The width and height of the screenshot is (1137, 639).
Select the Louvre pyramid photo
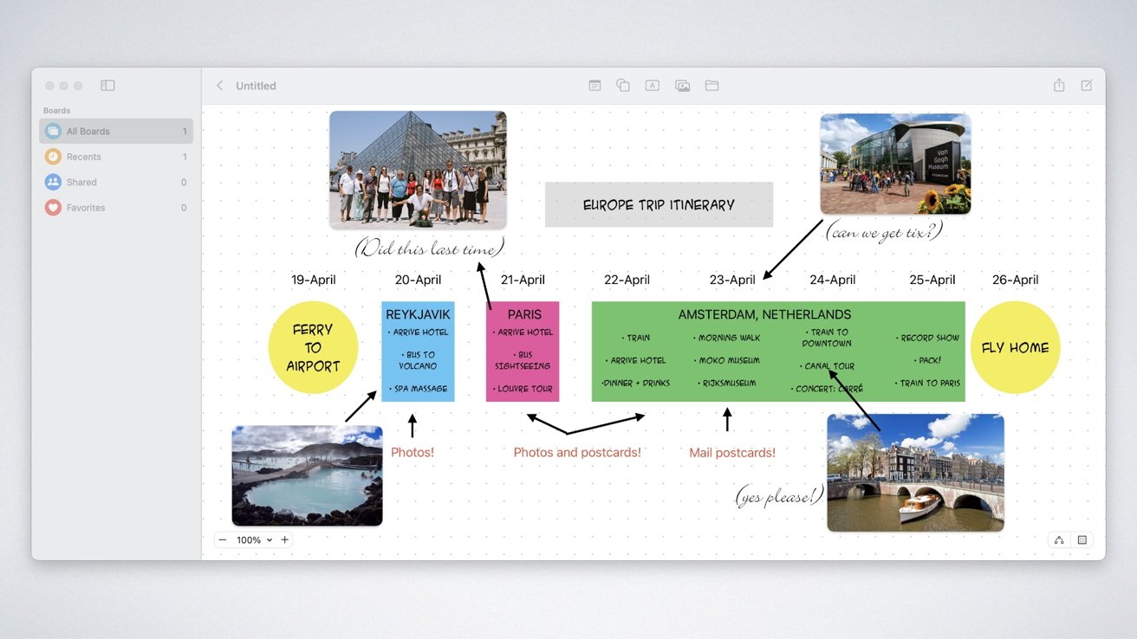[418, 170]
